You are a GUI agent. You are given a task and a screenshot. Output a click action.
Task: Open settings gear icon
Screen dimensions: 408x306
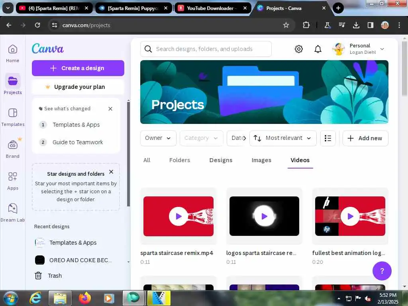299,49
